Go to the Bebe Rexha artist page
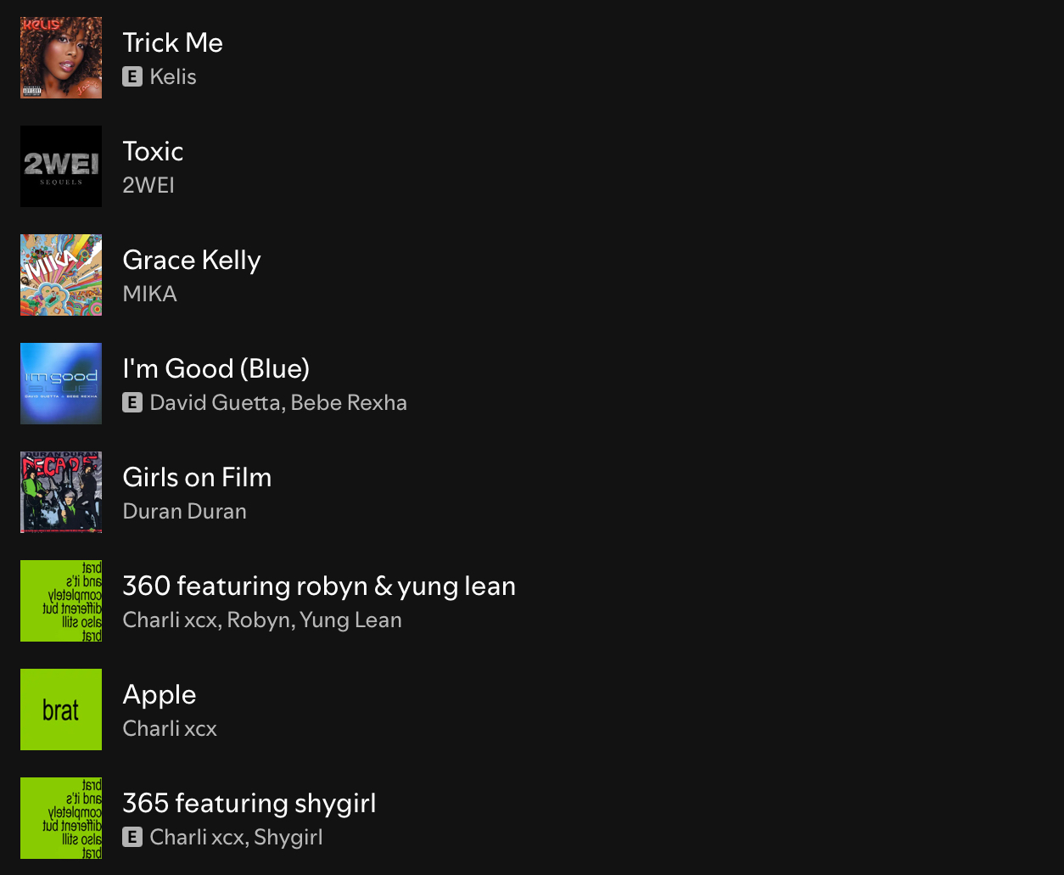The width and height of the screenshot is (1064, 875). pyautogui.click(x=349, y=402)
